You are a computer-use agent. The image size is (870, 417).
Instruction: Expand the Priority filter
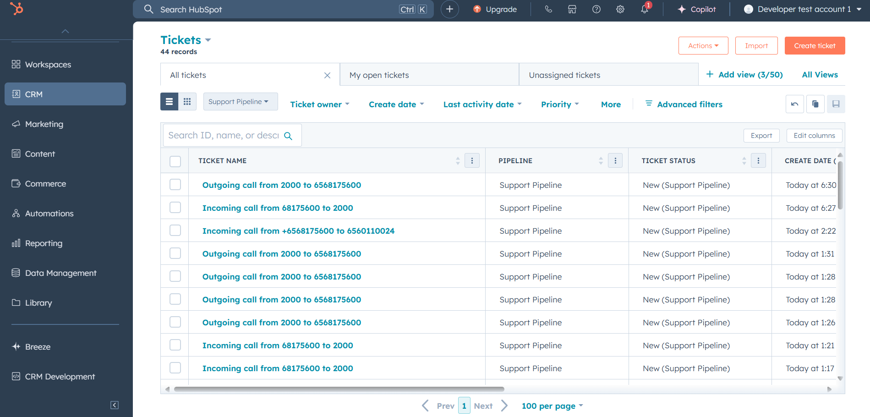(x=560, y=104)
